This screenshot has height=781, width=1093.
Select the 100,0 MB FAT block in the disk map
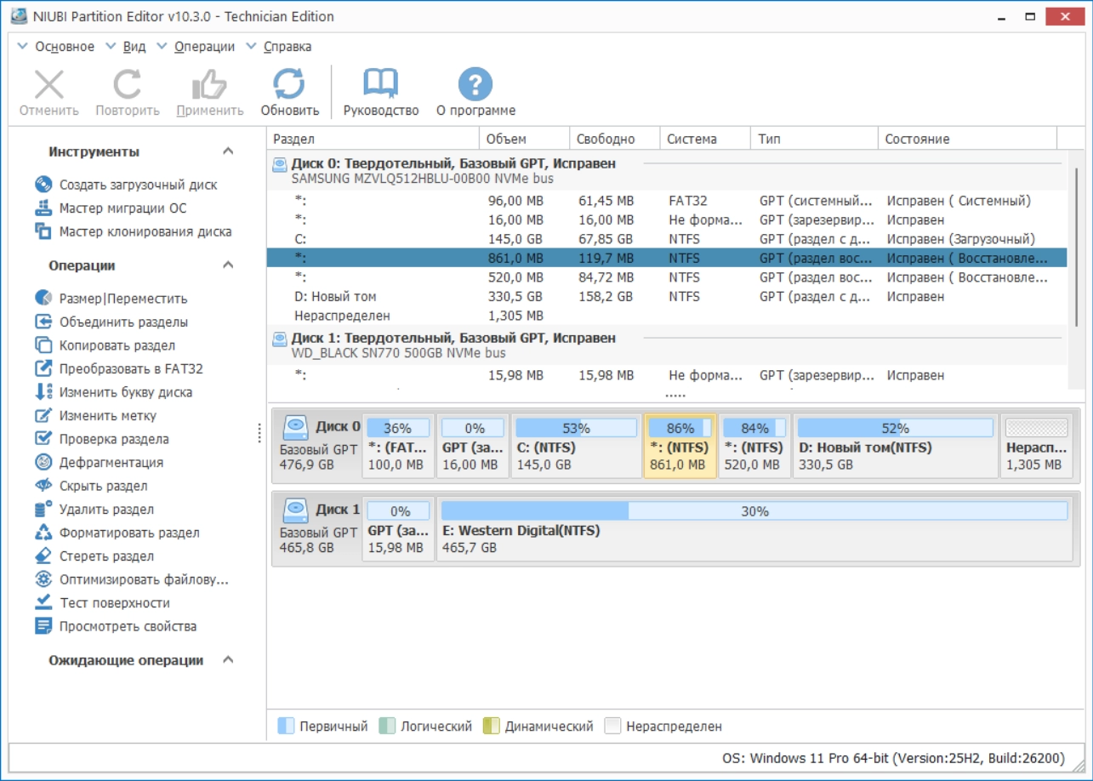click(x=399, y=446)
